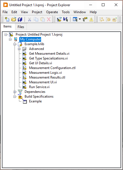Save all with the multiple-disks toolbar icon
This screenshot has width=123, height=170.
(20, 20)
